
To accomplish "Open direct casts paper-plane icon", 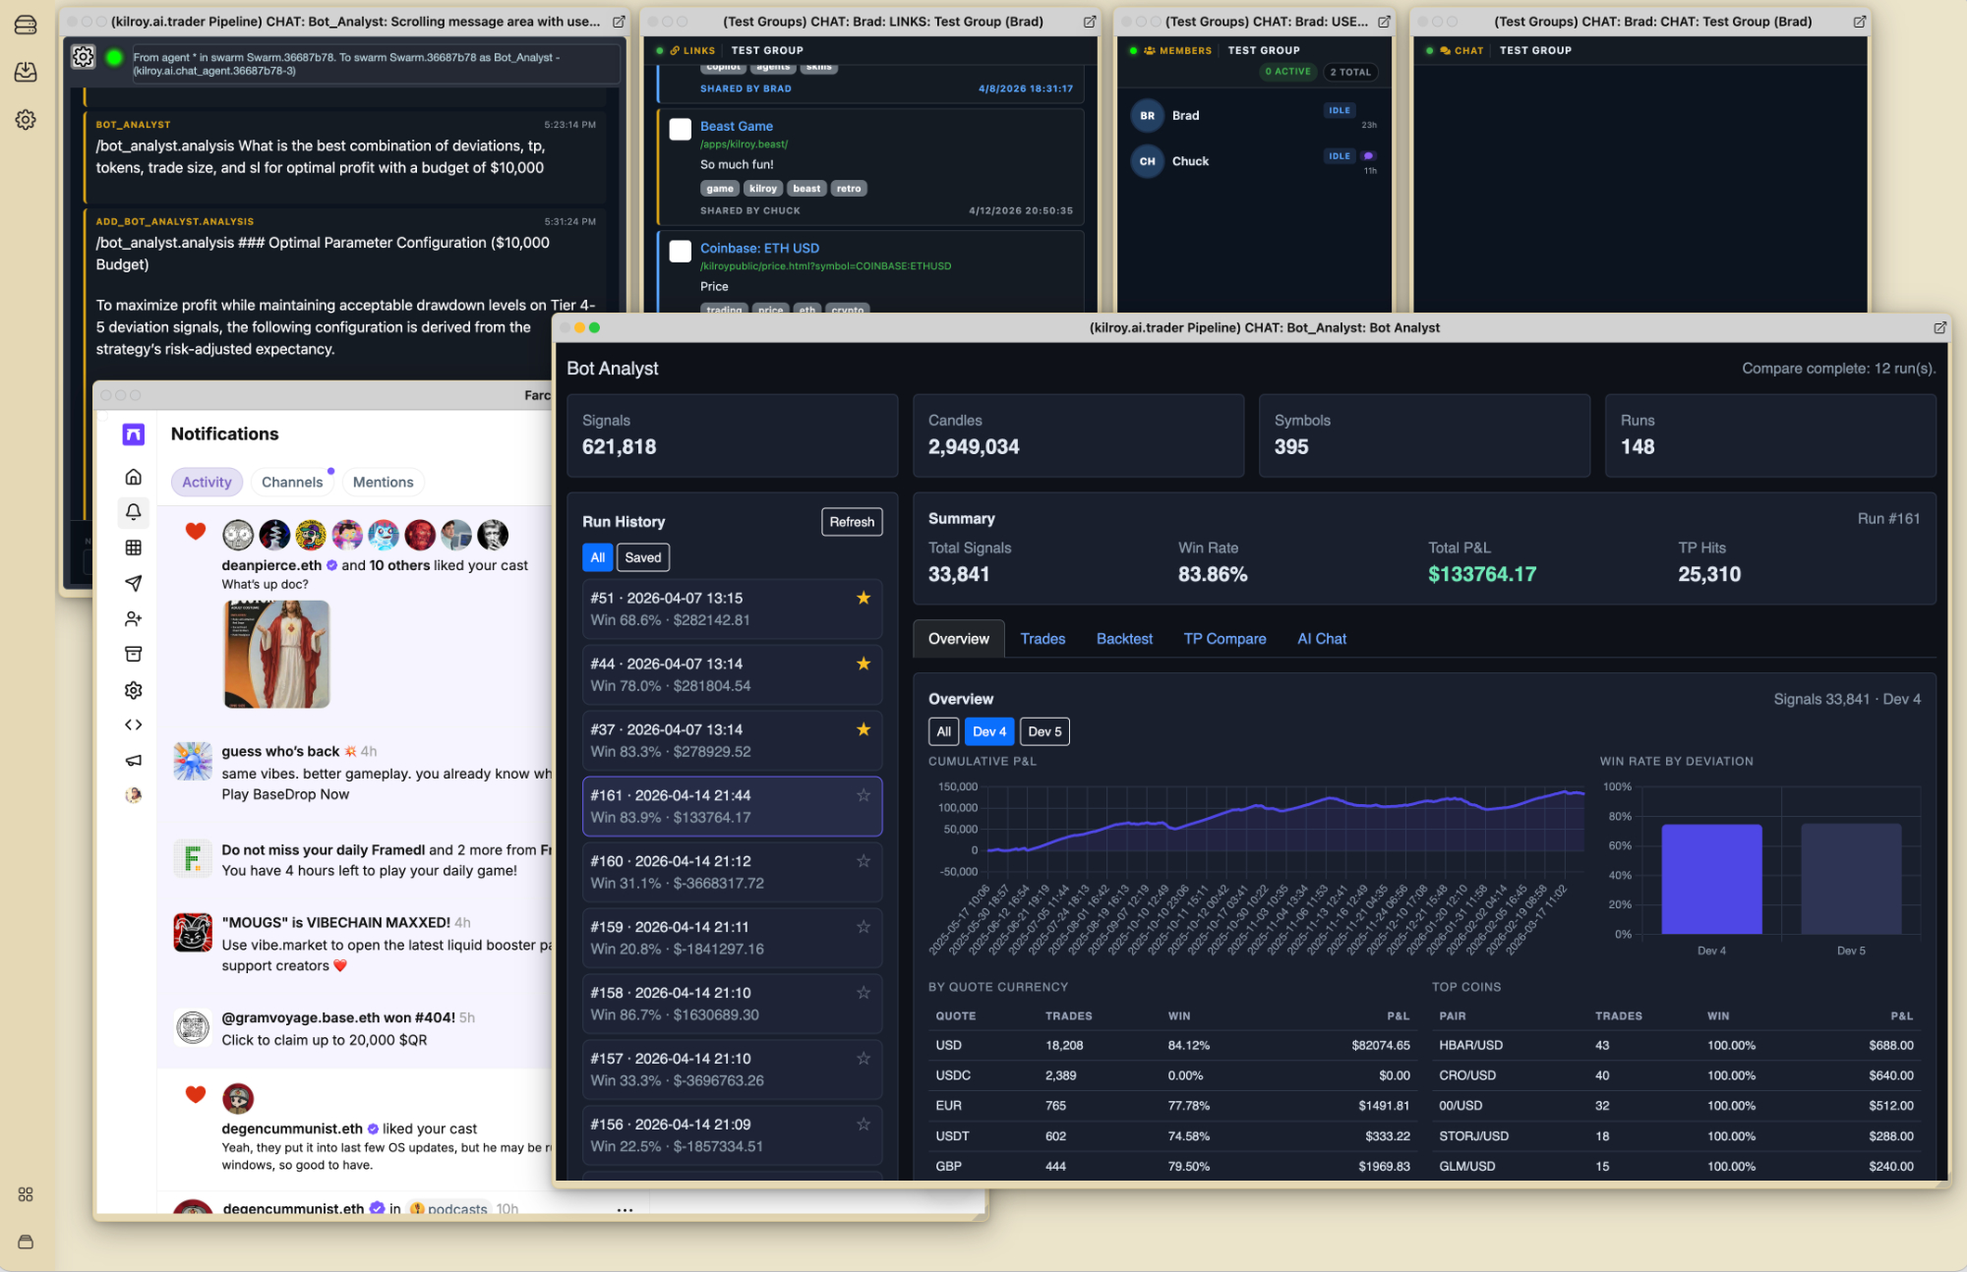I will pos(134,583).
